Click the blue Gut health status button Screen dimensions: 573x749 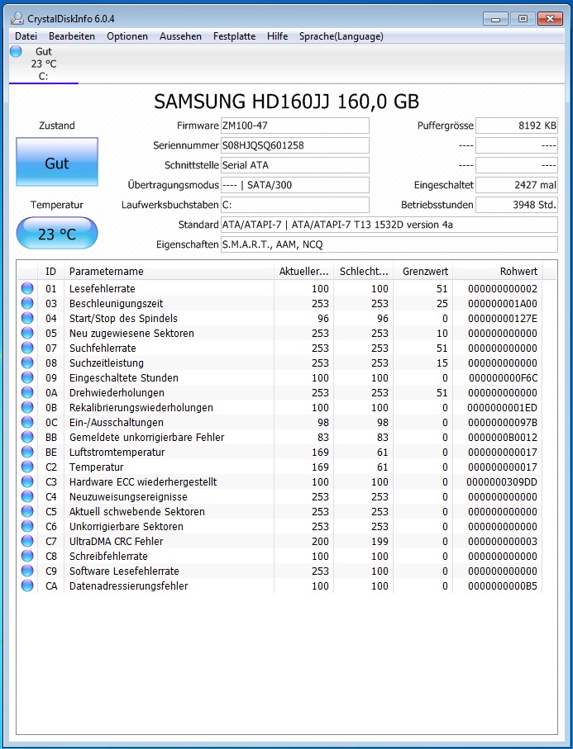click(x=57, y=162)
